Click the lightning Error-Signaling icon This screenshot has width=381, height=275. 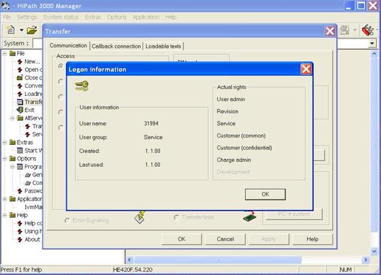pyautogui.click(x=140, y=217)
